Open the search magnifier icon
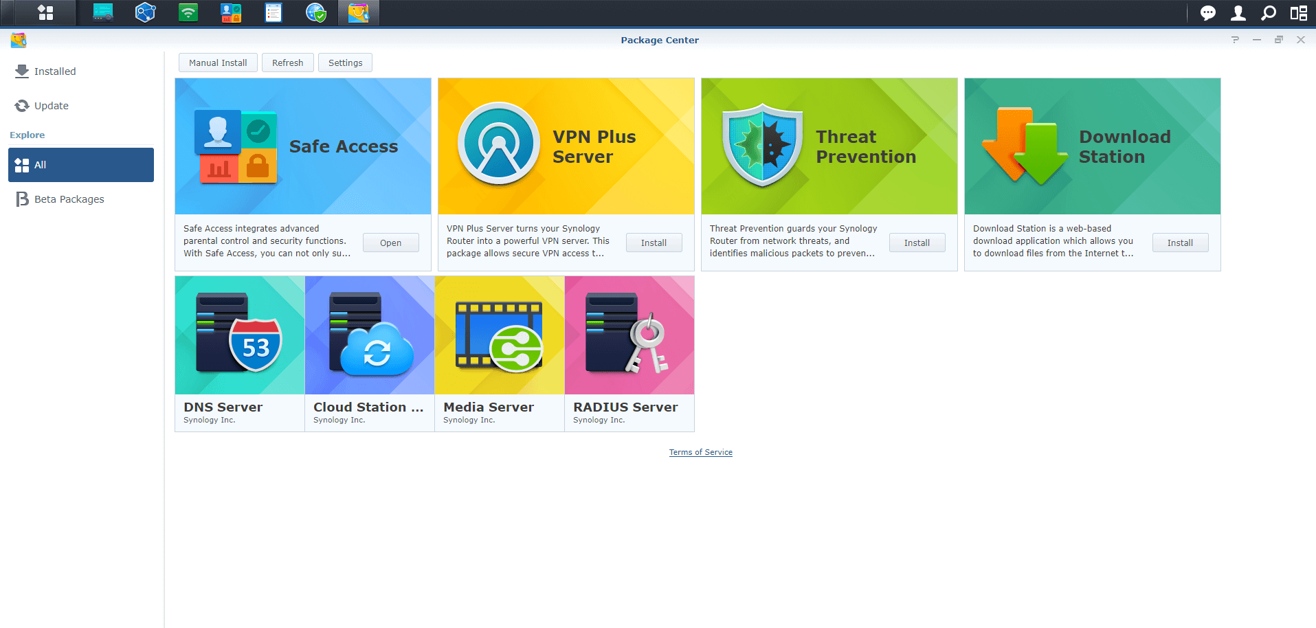 tap(1269, 12)
